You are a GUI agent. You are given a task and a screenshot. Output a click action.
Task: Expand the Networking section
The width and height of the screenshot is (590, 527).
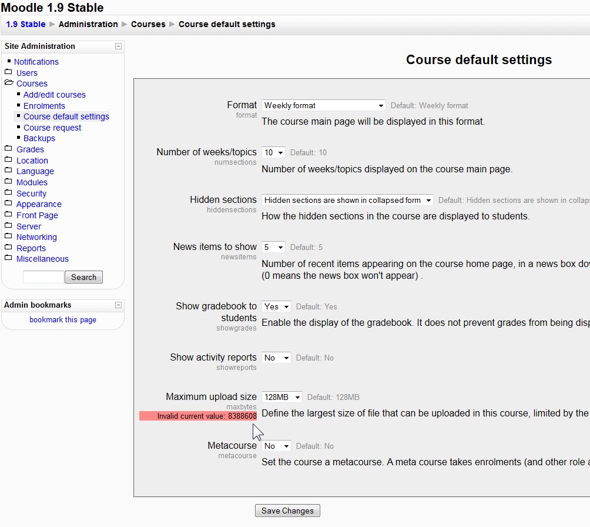[36, 237]
